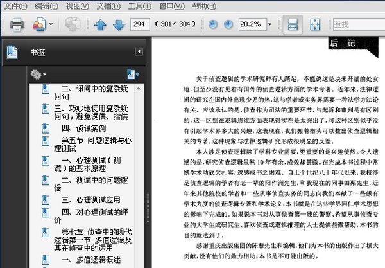Go to previous page with up arrow
Image resolution: width=385 pixels, height=268 pixels.
[x=101, y=25]
